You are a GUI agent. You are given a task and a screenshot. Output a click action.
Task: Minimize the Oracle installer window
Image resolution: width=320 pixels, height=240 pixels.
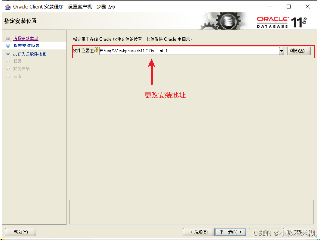(270, 6)
